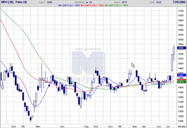Click the Dec label near '05
Screen dimensions: 187x128
coord(14,126)
